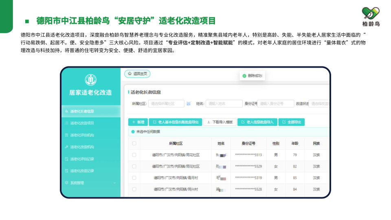Click the 未选中任何数据 notice text
Screen dimensions: 391x220
click(x=148, y=132)
